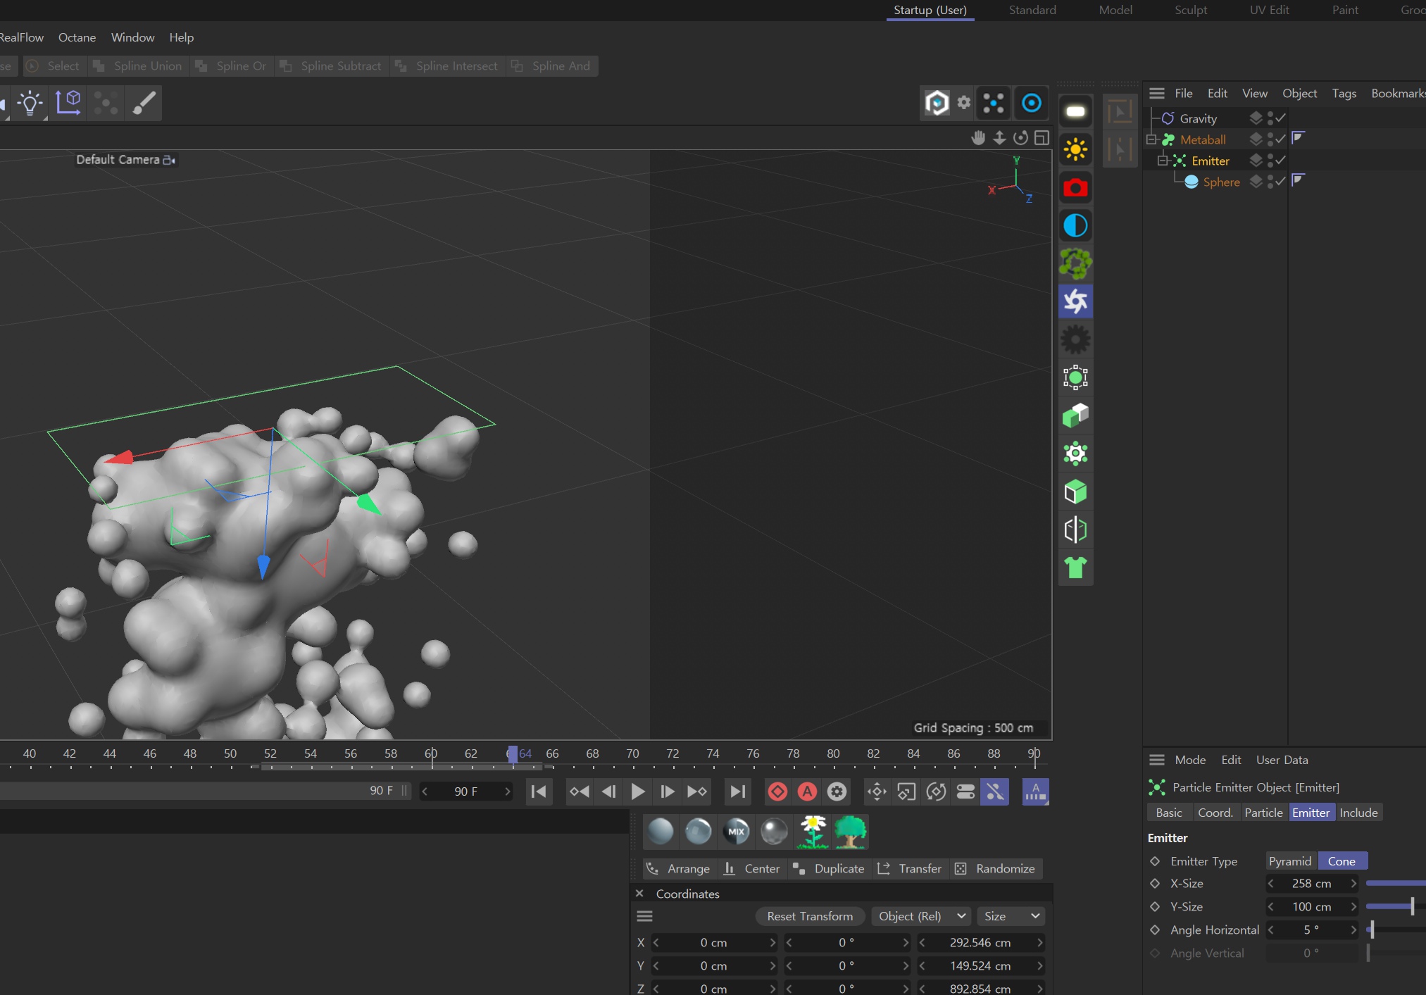Switch to the Include tab
Screen dimensions: 1426x995
point(1358,812)
